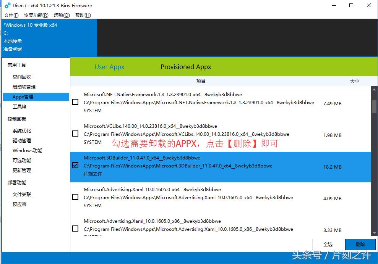Open 预应答 in the sidebar
The width and height of the screenshot is (378, 264).
tap(19, 204)
